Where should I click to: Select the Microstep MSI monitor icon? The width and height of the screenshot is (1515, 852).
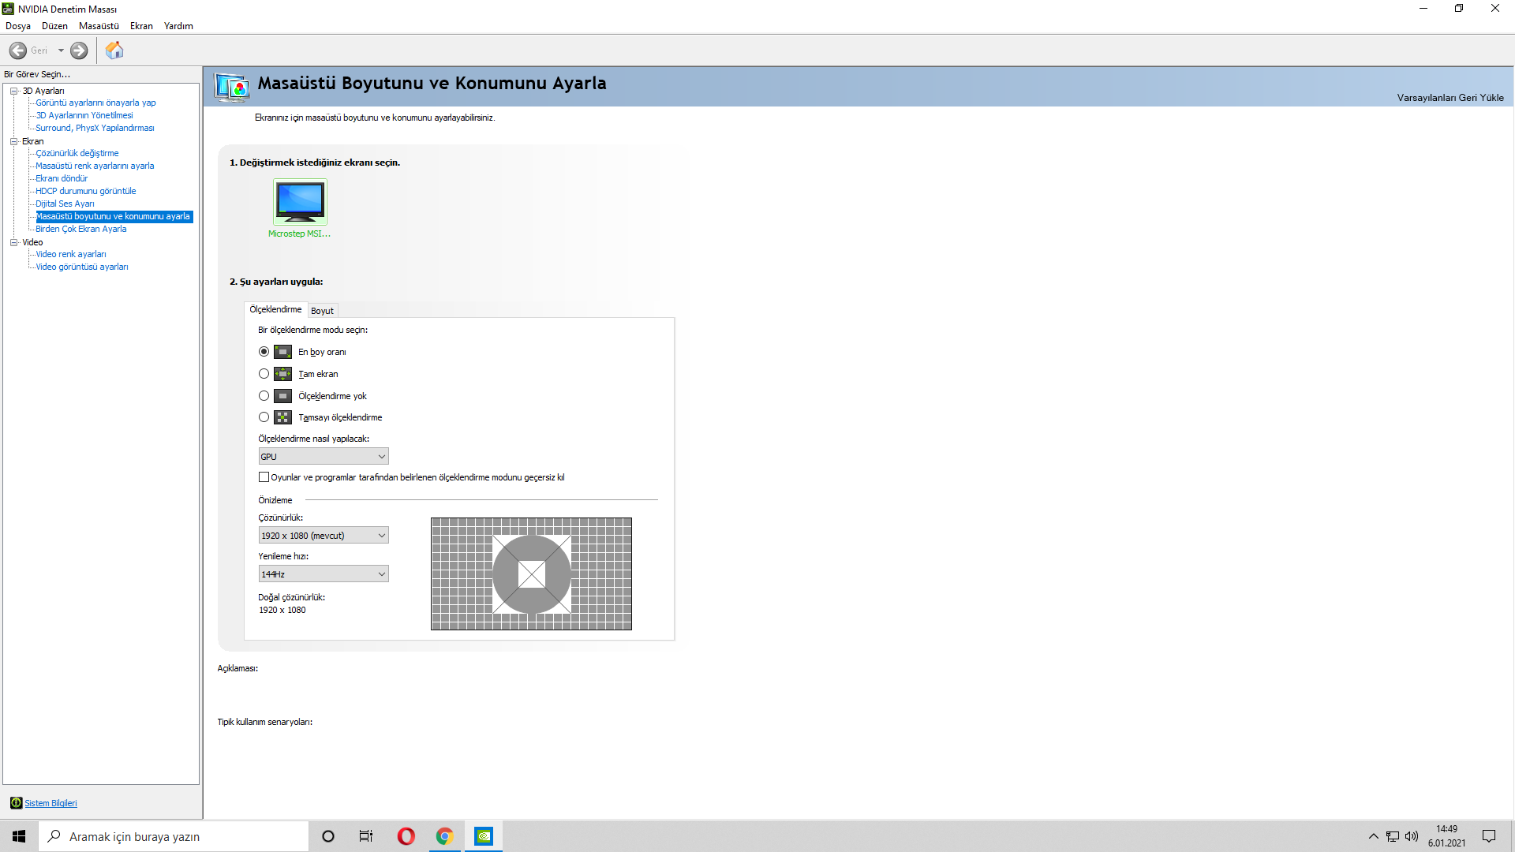click(x=300, y=202)
